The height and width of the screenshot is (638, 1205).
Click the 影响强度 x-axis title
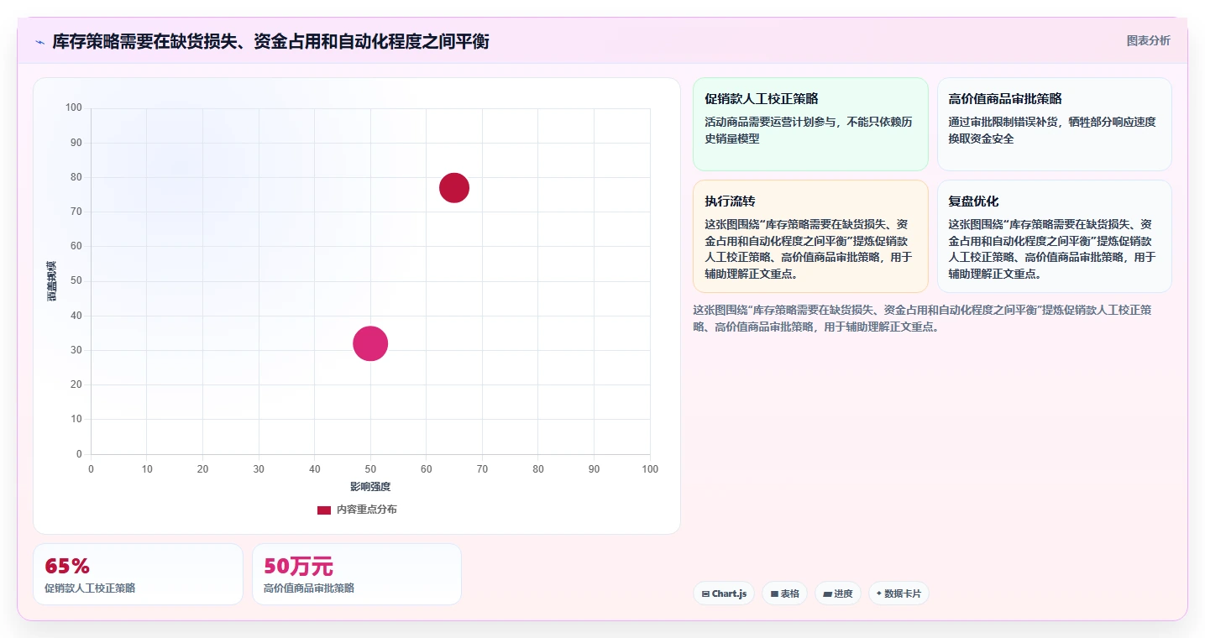[x=370, y=487]
